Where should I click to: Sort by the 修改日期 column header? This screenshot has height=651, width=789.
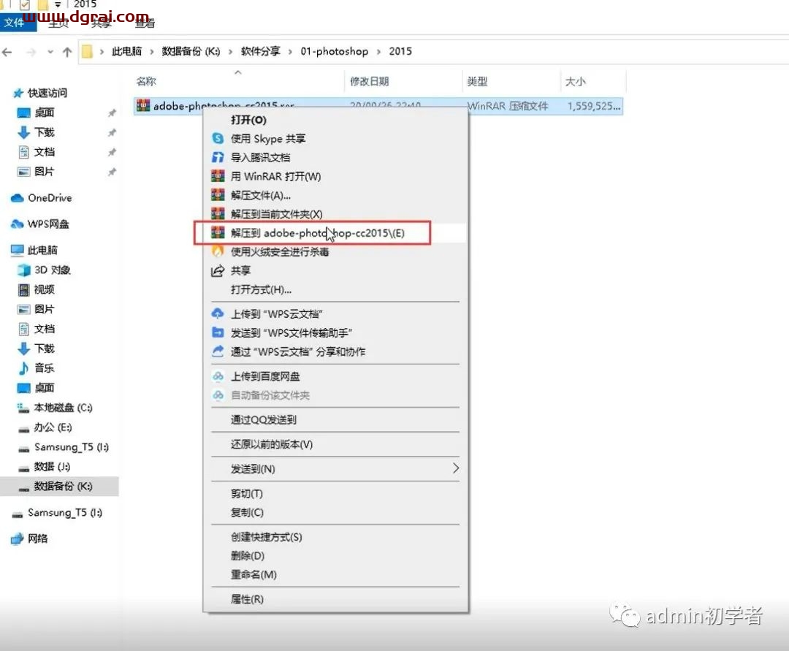370,81
